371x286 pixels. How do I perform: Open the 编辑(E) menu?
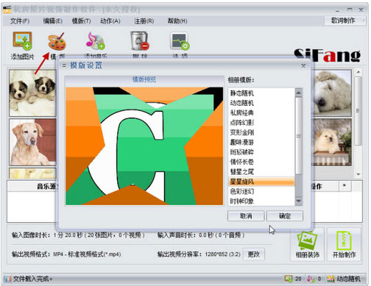click(52, 21)
